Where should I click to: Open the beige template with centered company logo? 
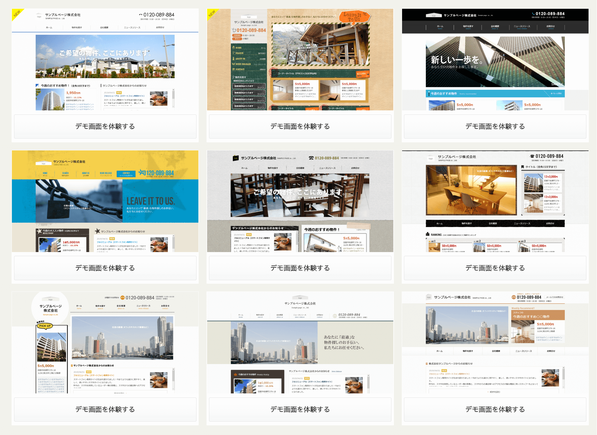pyautogui.click(x=300, y=409)
